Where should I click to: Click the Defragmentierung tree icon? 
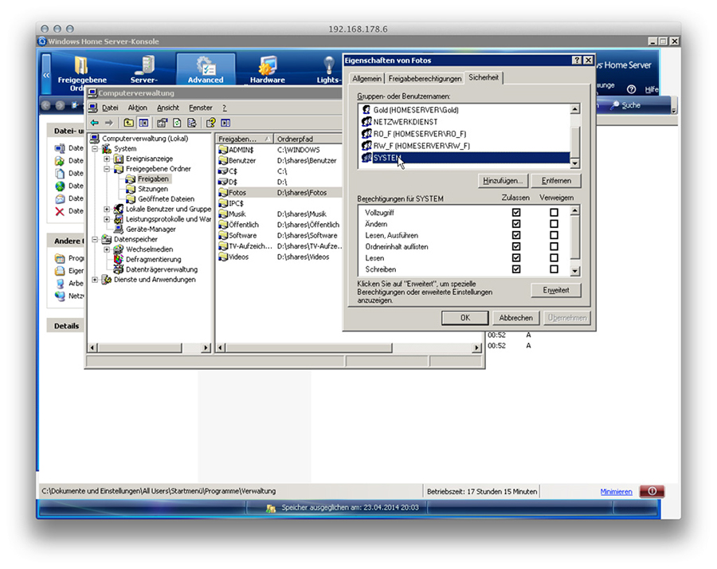click(119, 259)
